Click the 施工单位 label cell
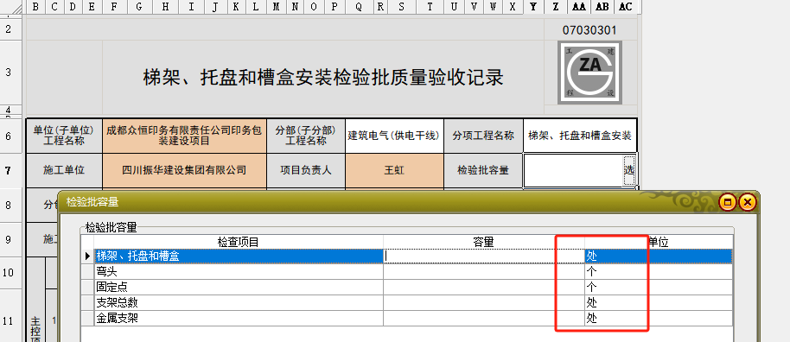 64,170
